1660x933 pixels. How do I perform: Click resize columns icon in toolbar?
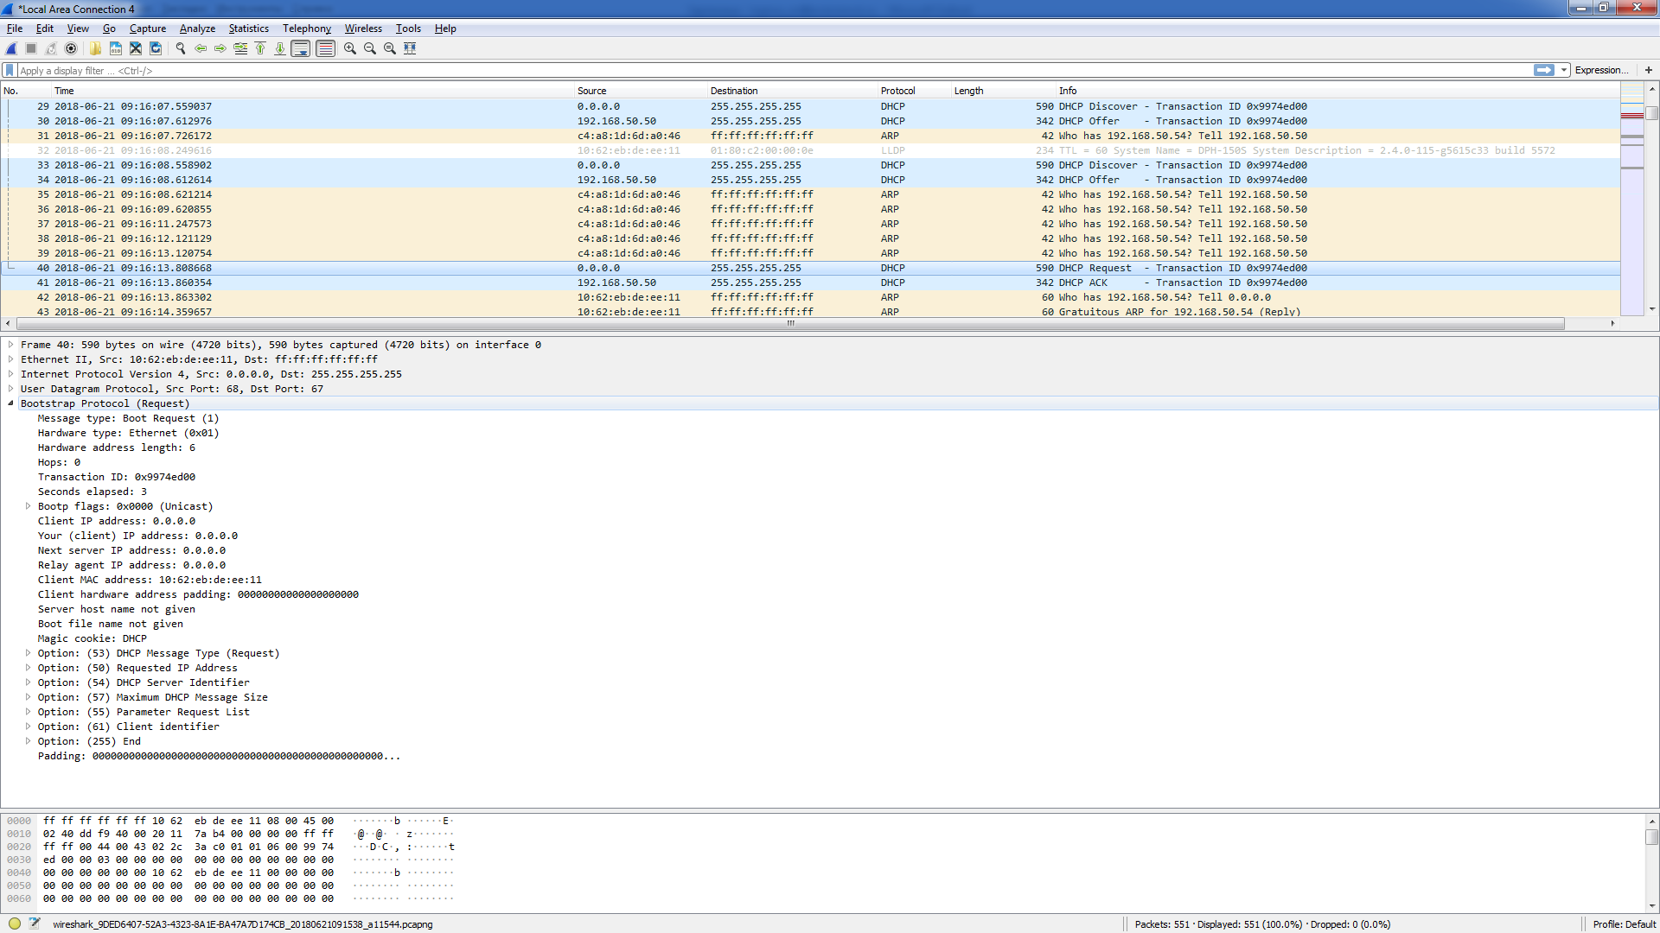coord(410,48)
